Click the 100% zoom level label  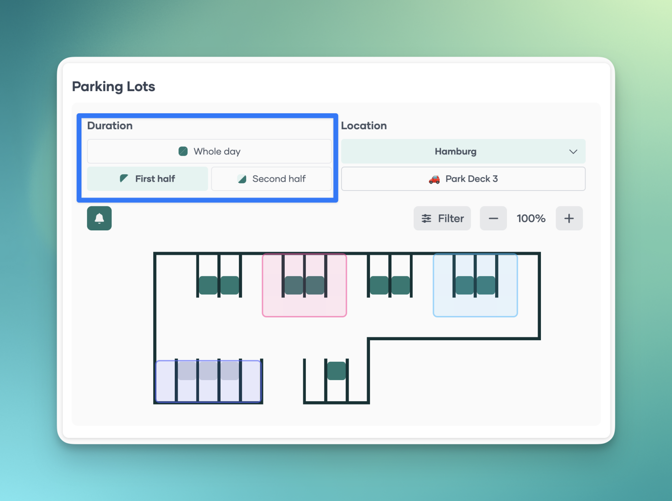531,218
